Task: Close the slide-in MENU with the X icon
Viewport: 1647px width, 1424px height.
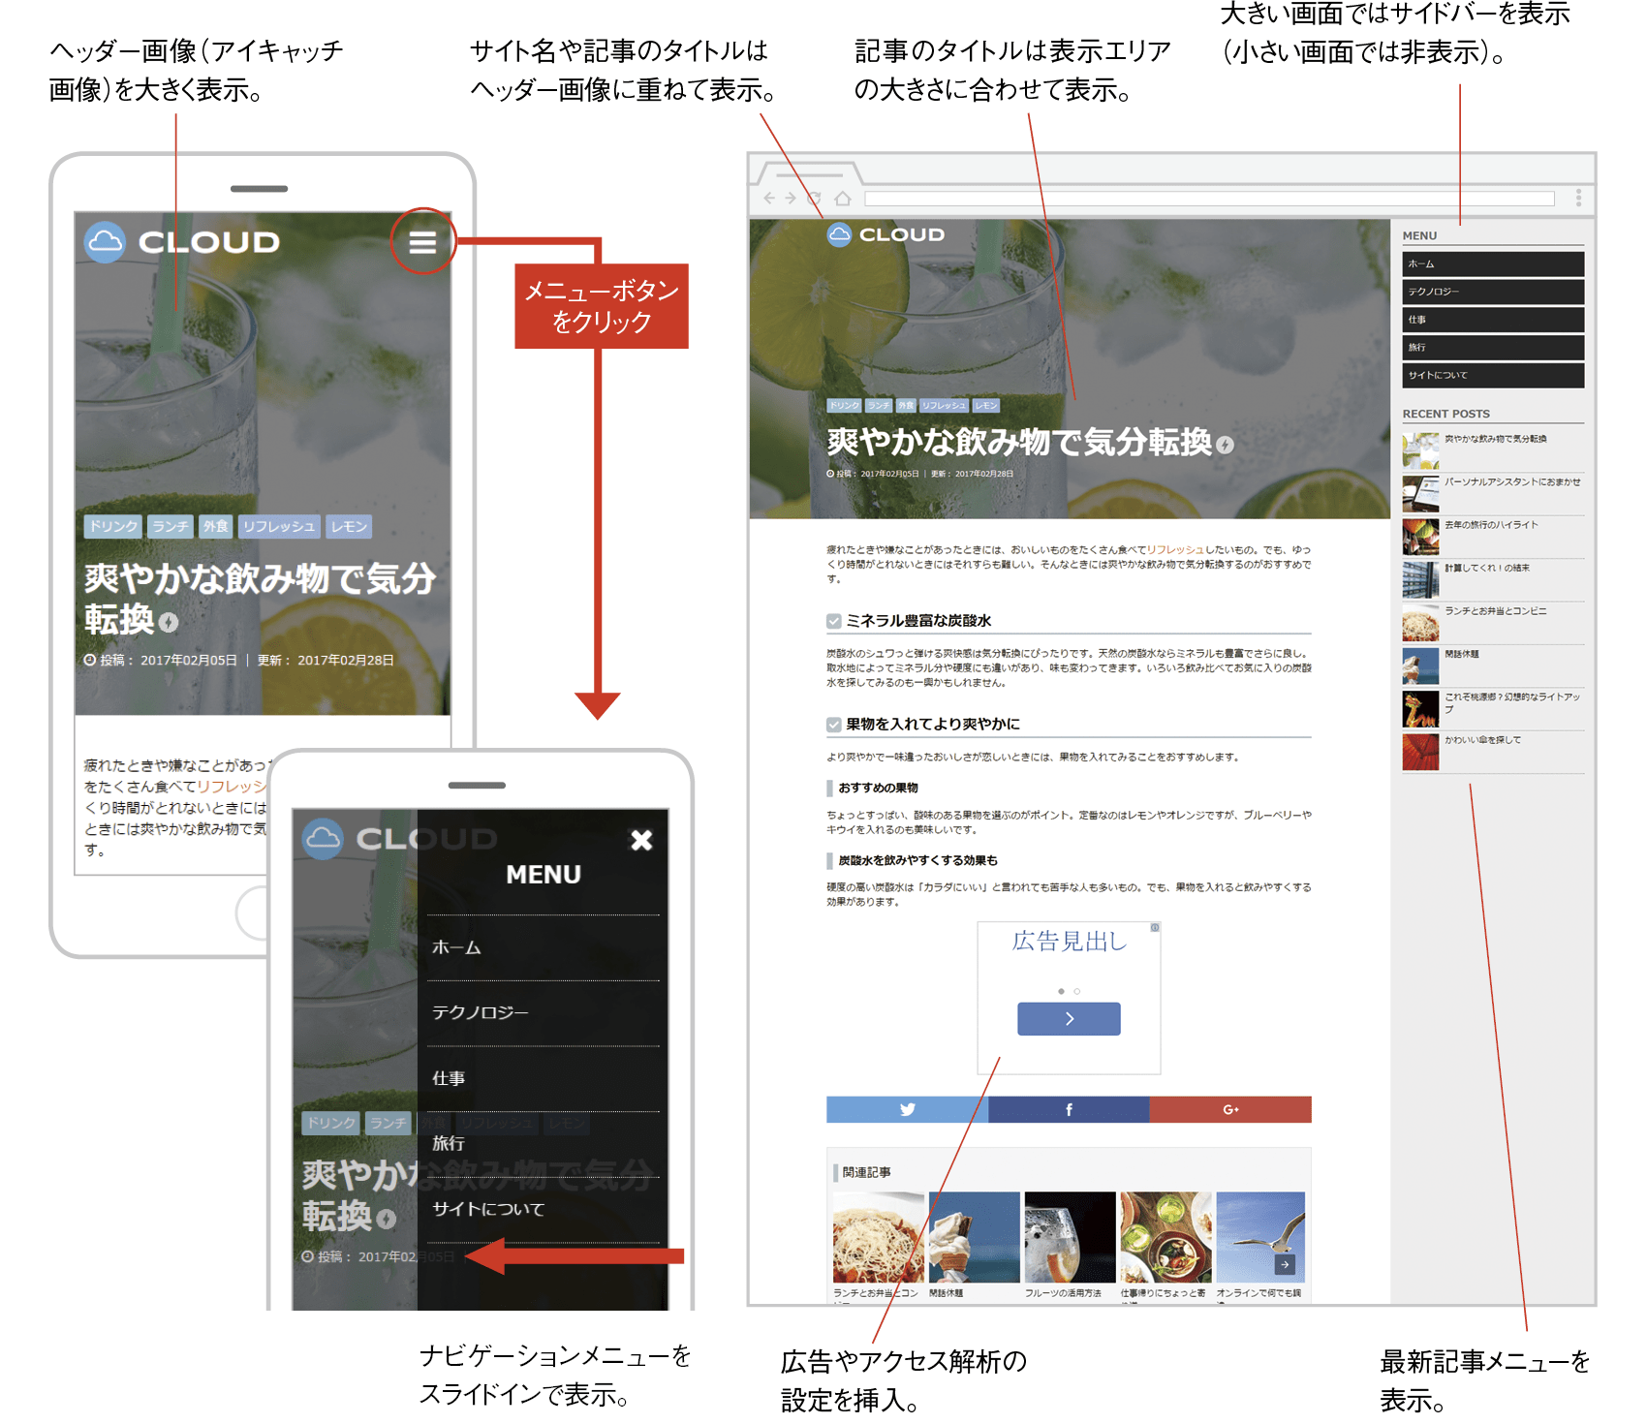Action: pyautogui.click(x=641, y=840)
